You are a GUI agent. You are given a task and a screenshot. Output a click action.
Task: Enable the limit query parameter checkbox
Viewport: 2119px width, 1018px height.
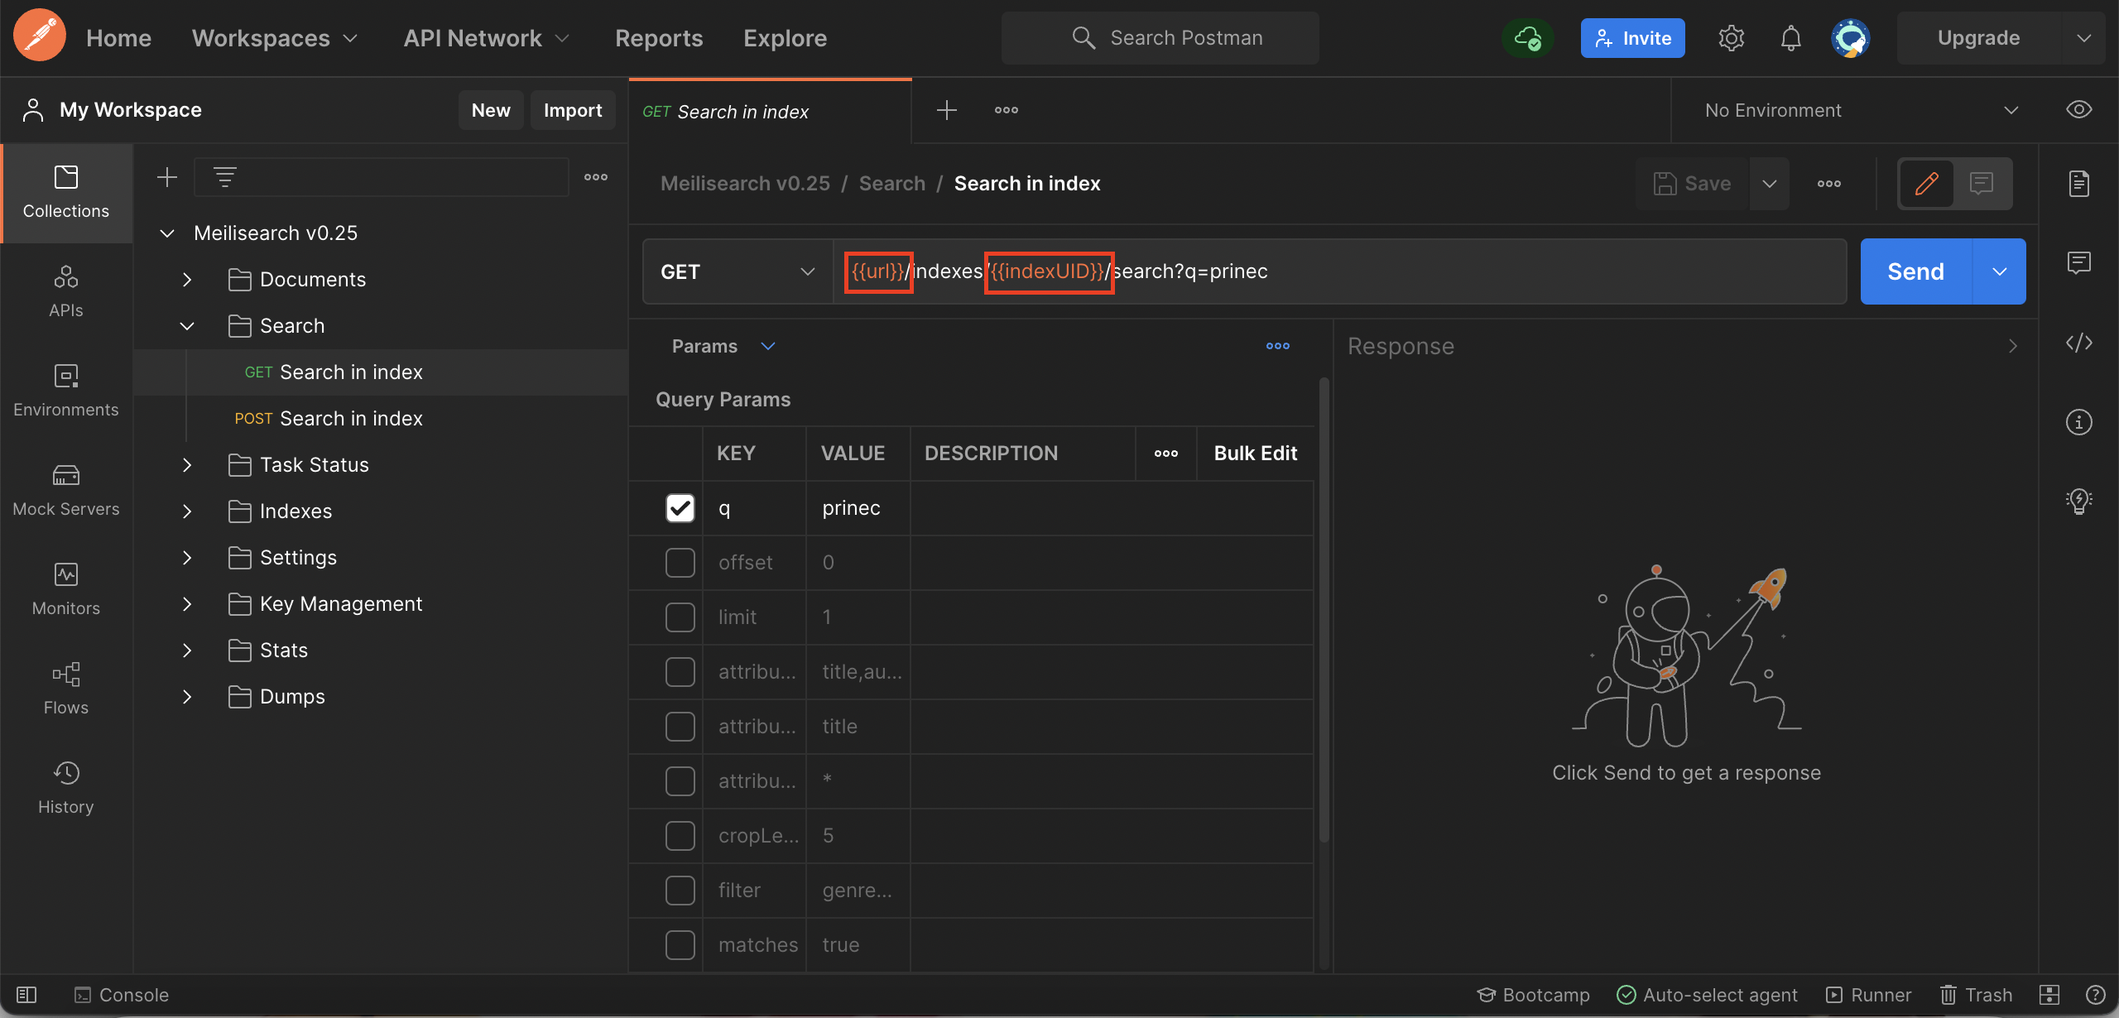pyautogui.click(x=680, y=617)
